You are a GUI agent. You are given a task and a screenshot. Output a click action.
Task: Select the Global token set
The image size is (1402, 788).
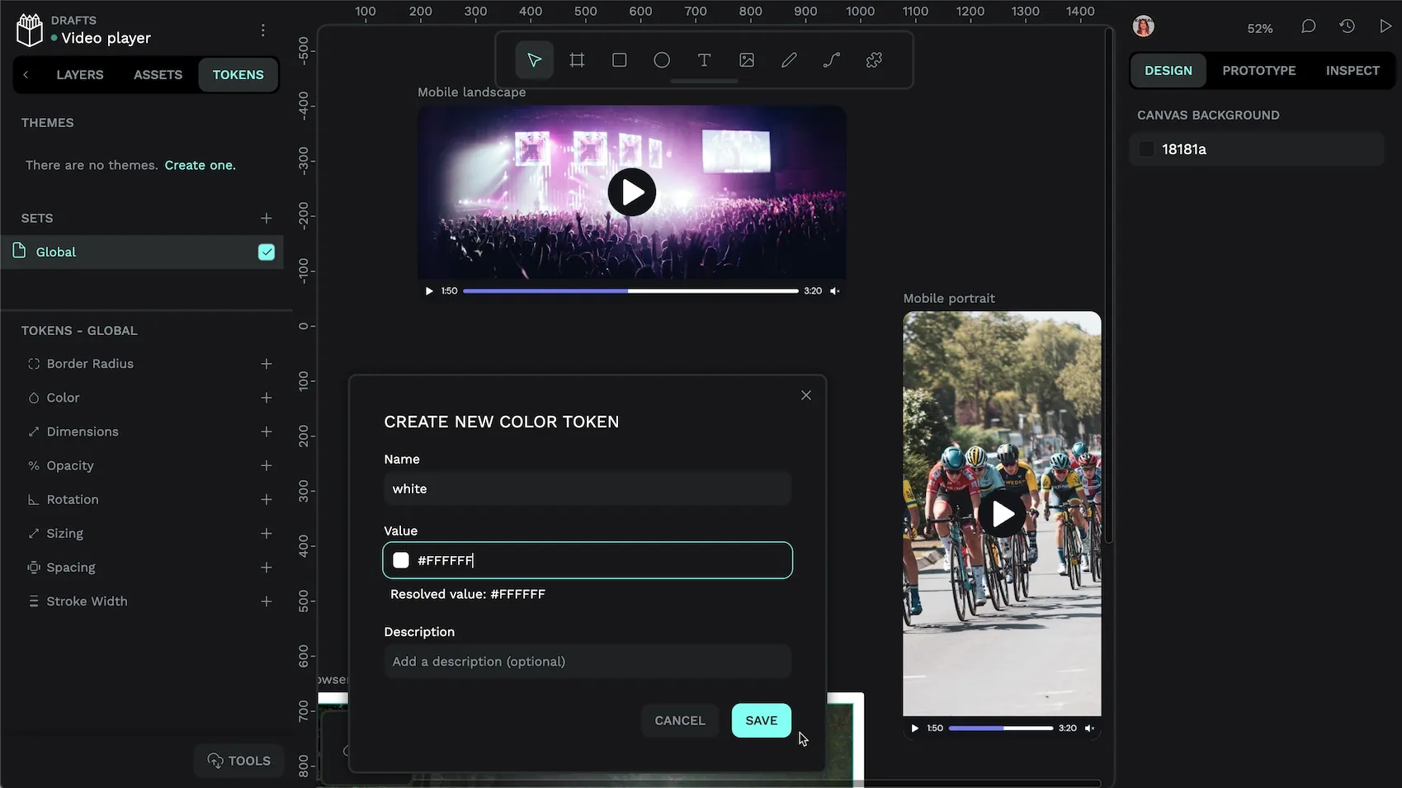(x=142, y=252)
